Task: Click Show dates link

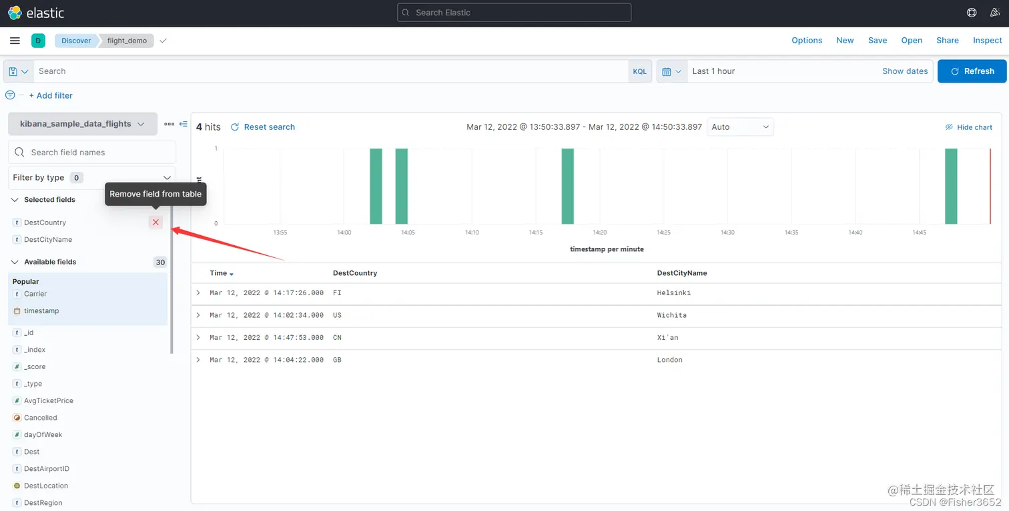Action: pos(905,71)
